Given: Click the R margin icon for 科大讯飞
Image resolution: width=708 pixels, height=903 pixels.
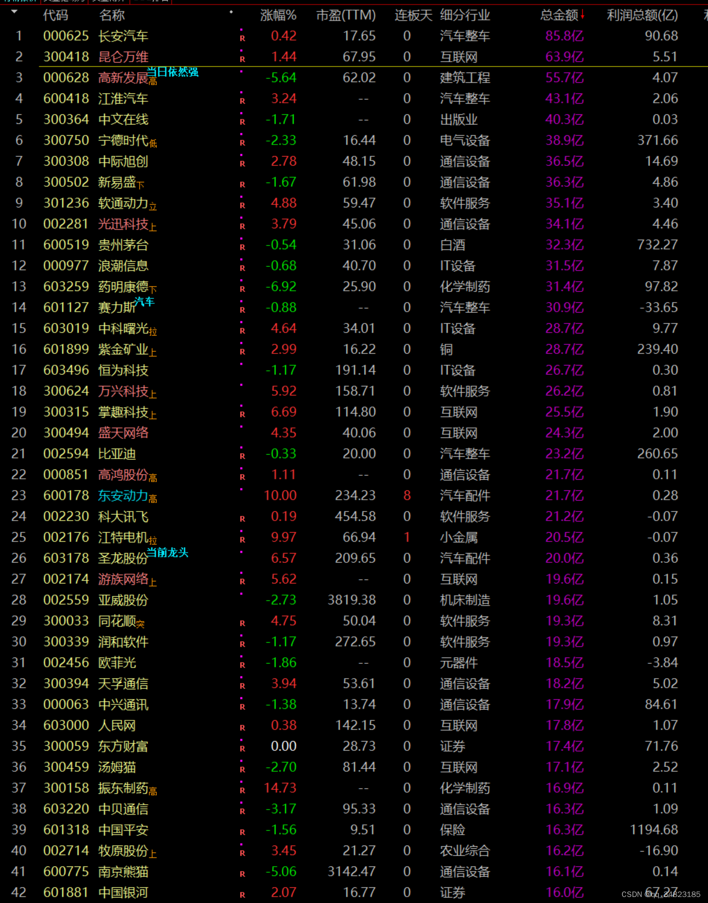Looking at the screenshot, I should click(242, 519).
